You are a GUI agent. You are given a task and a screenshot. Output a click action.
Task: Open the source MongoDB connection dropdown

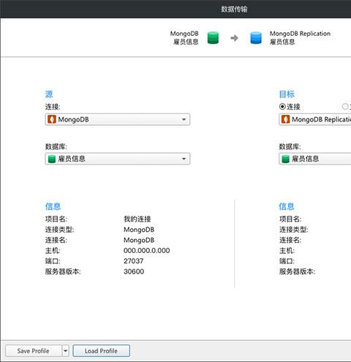coord(118,119)
